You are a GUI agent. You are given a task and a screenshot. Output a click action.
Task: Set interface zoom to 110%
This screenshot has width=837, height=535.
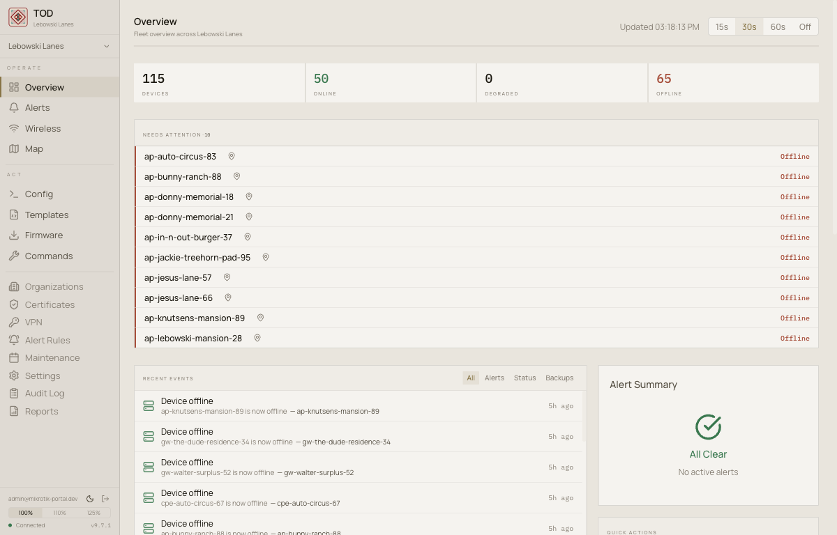pos(59,513)
